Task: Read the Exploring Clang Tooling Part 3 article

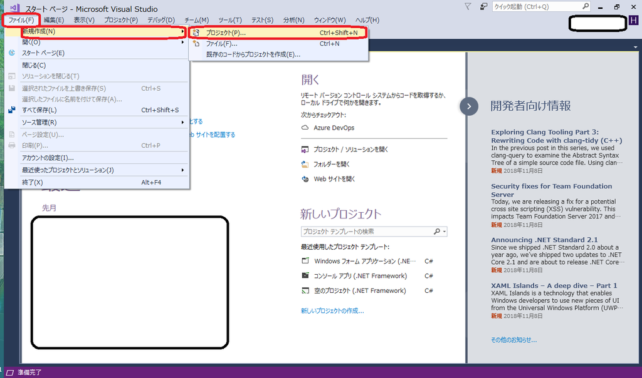Action: coord(557,136)
